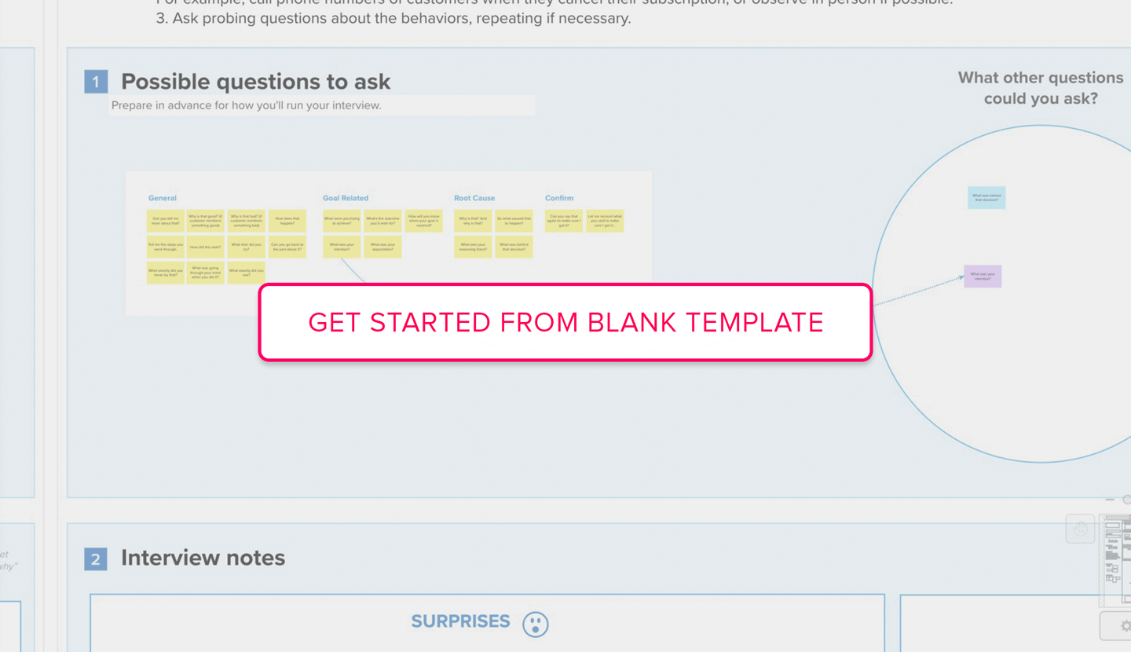Click the 'Goal Related' column heading
This screenshot has width=1131, height=652.
(x=345, y=198)
